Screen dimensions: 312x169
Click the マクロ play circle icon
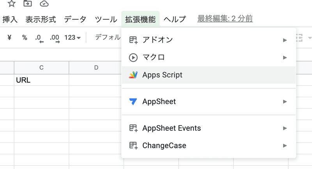tap(133, 57)
